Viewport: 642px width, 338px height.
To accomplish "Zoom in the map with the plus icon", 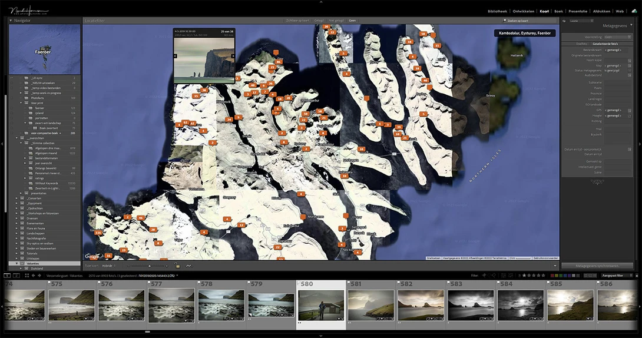I will (167, 266).
